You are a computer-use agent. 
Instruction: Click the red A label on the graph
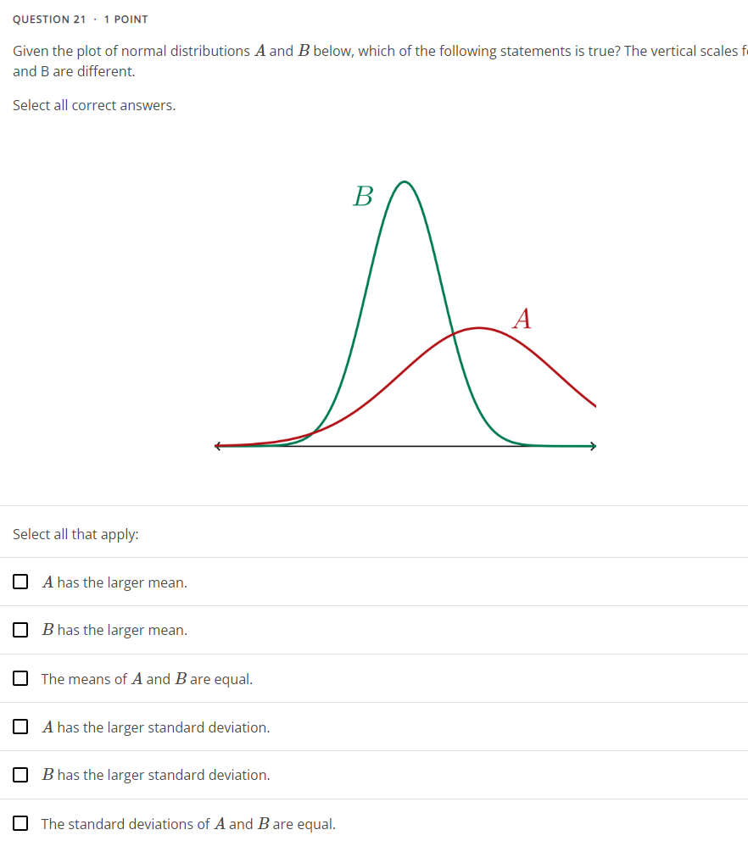click(522, 319)
